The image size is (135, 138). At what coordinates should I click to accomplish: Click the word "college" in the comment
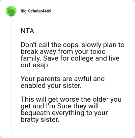pyautogui.click(x=82, y=59)
